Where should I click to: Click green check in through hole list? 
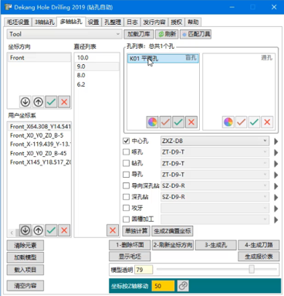point(254,122)
